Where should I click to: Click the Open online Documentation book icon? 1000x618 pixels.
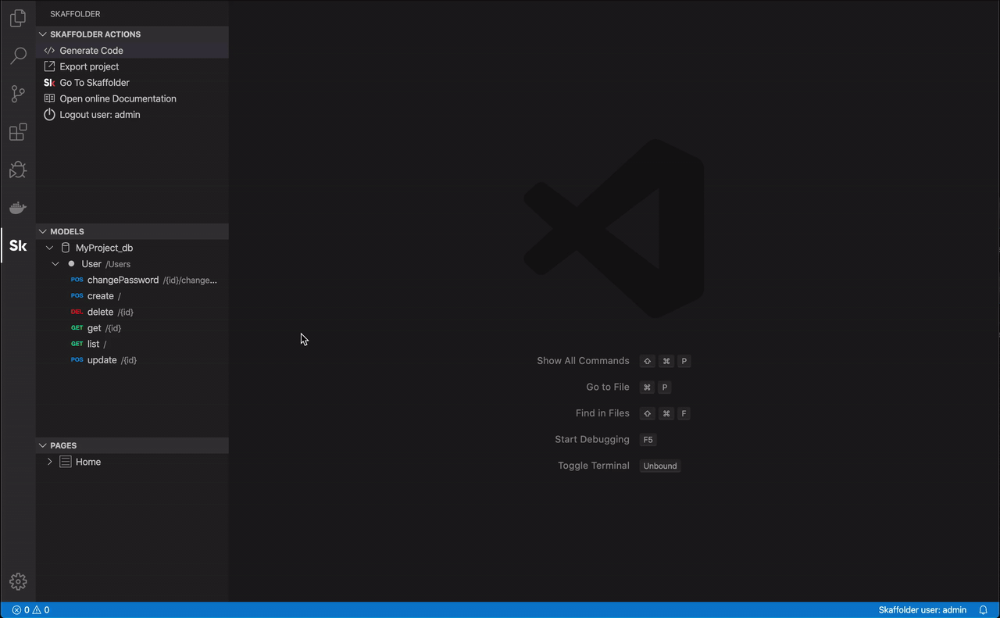[x=49, y=98]
